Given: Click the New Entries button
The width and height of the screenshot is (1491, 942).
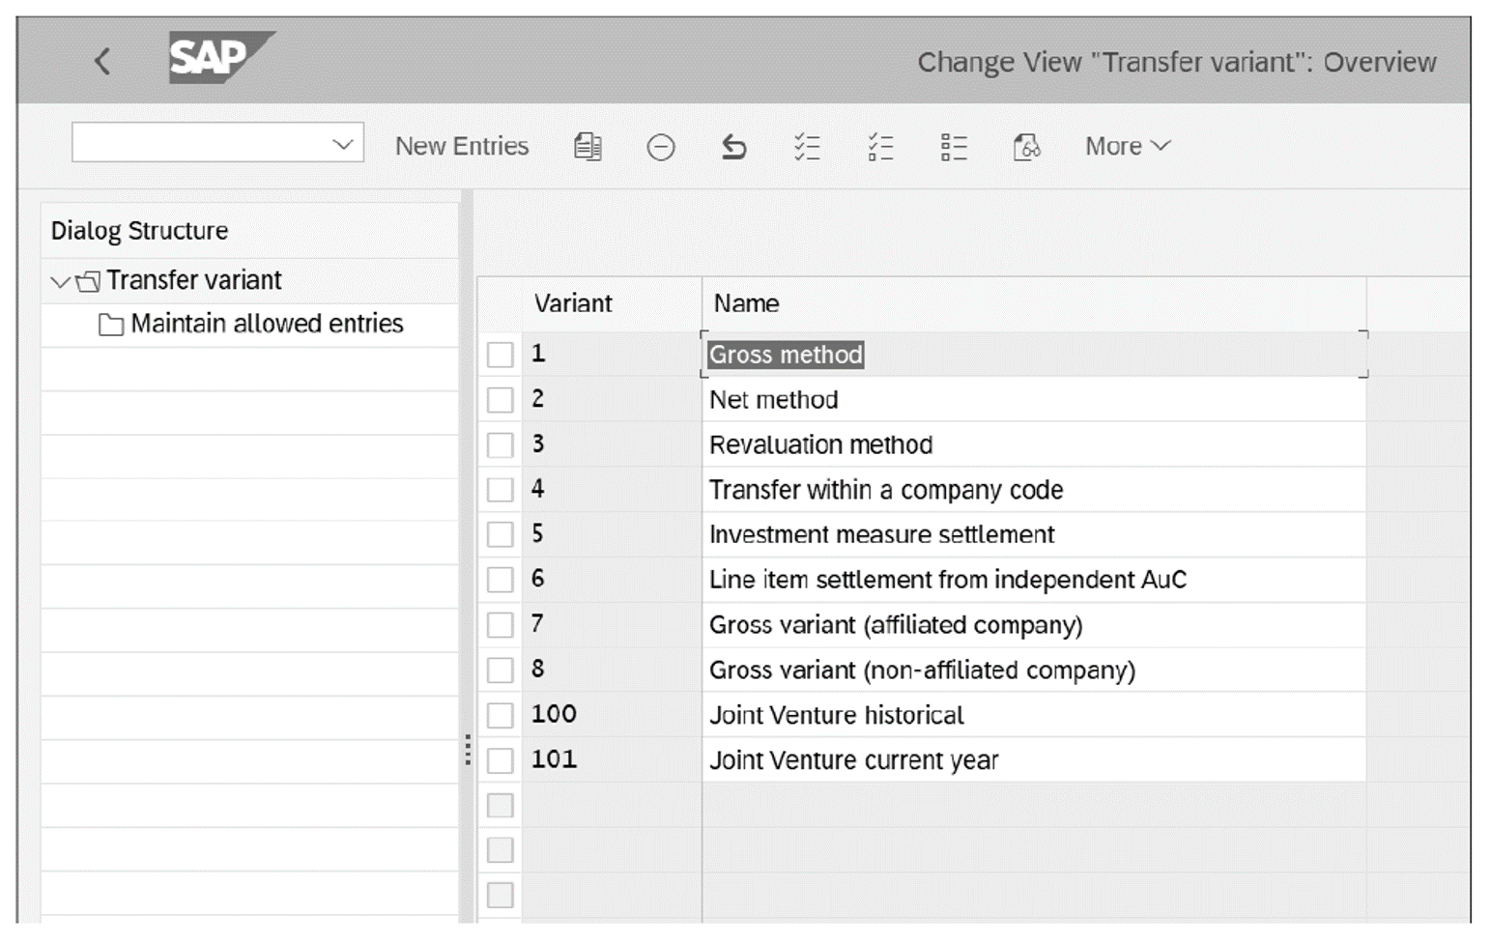Looking at the screenshot, I should pyautogui.click(x=461, y=146).
